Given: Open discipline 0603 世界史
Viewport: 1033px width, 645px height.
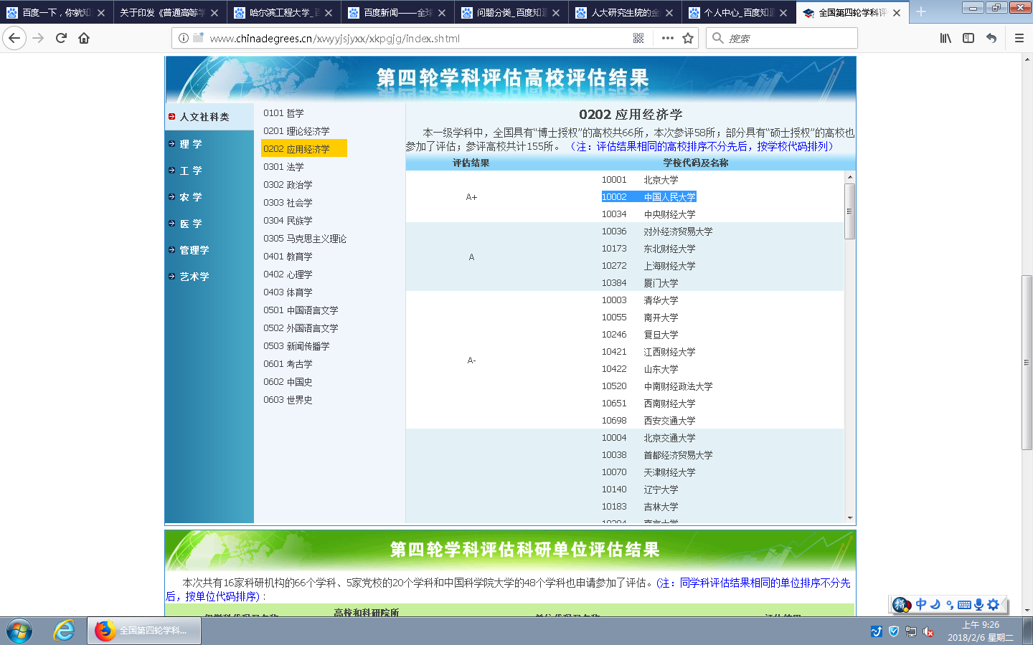Looking at the screenshot, I should (x=288, y=400).
